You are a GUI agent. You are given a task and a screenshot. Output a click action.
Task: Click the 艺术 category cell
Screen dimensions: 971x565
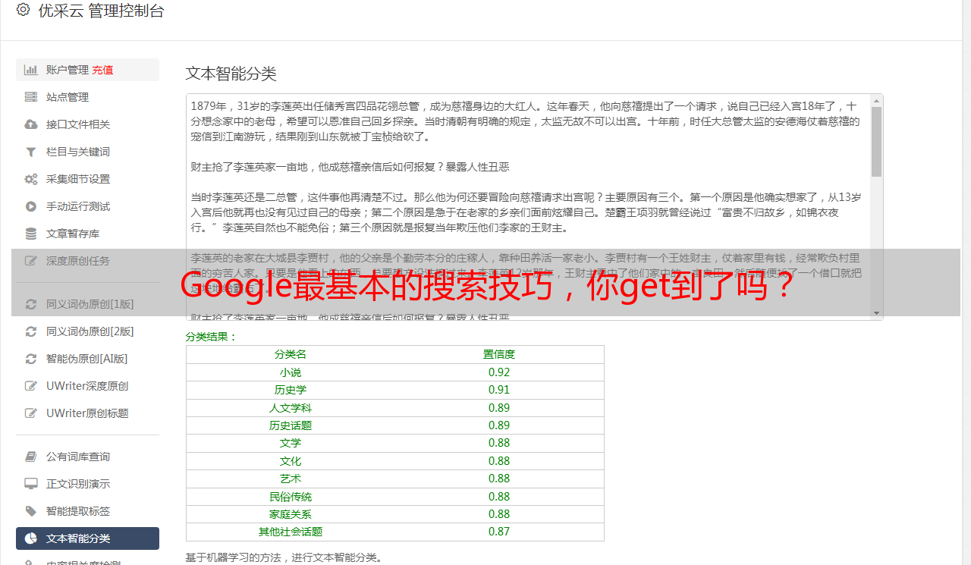coord(291,479)
